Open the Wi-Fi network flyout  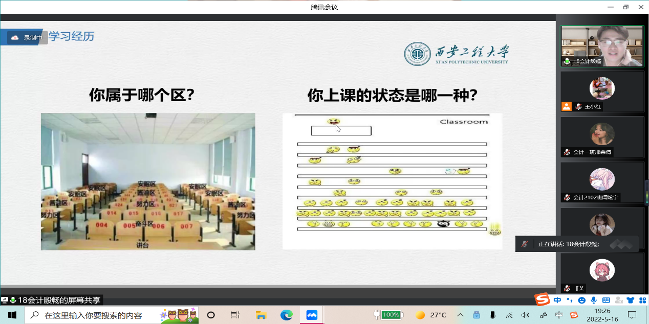[509, 315]
